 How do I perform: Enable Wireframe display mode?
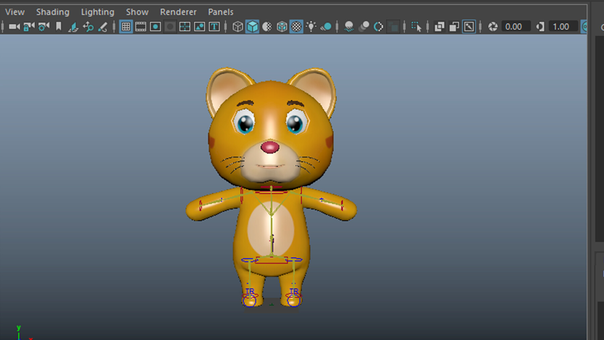tap(238, 26)
